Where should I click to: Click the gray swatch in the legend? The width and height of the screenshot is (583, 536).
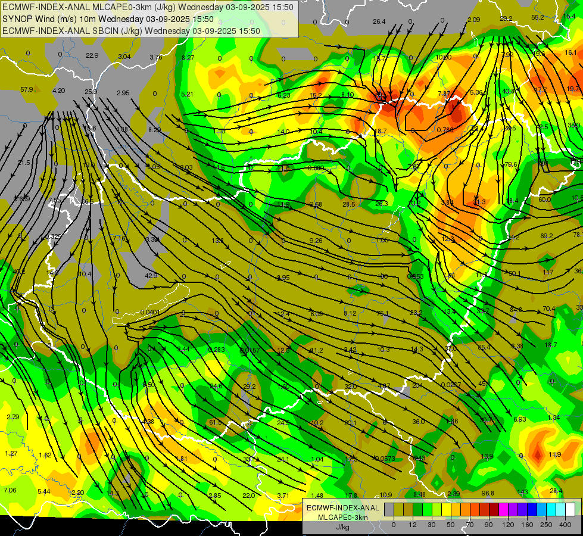pos(389,509)
